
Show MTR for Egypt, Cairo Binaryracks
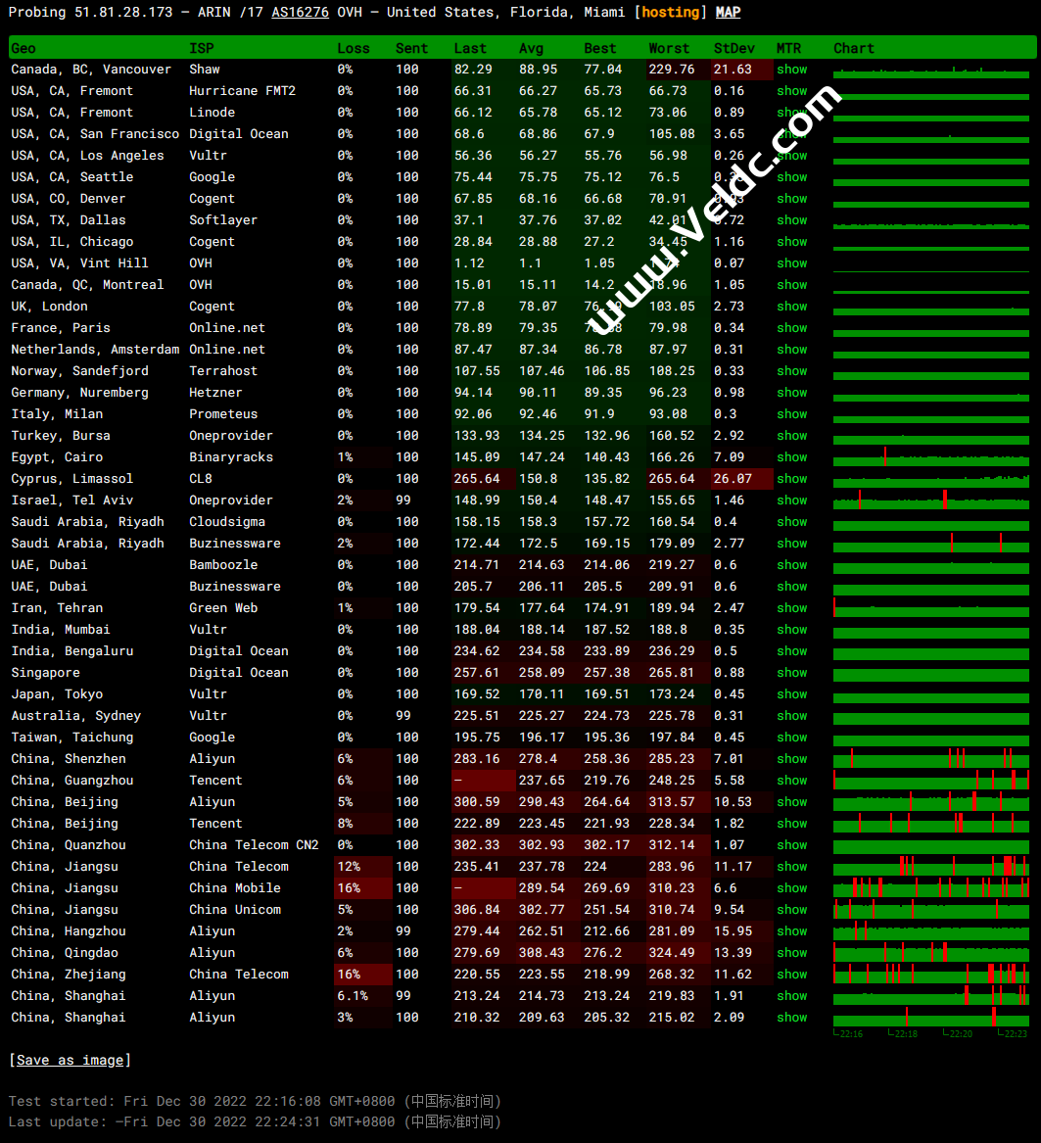tap(791, 457)
